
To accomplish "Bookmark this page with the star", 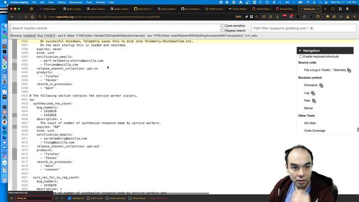I will pyautogui.click(x=257, y=17).
